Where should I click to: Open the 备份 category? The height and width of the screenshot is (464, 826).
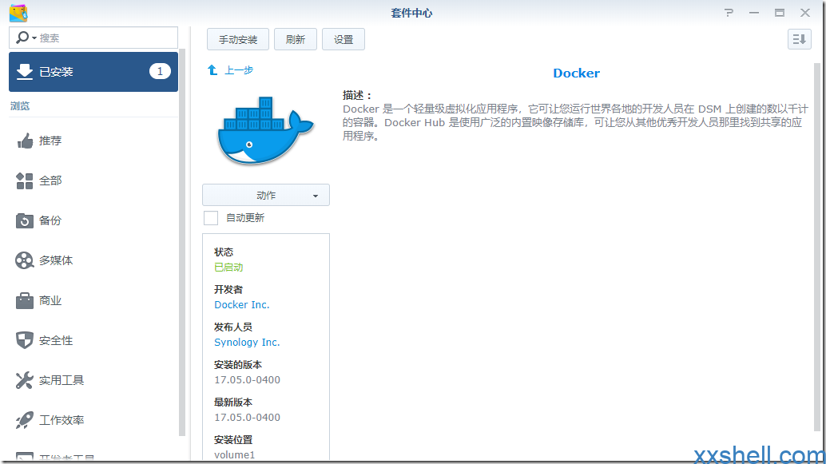click(x=93, y=220)
